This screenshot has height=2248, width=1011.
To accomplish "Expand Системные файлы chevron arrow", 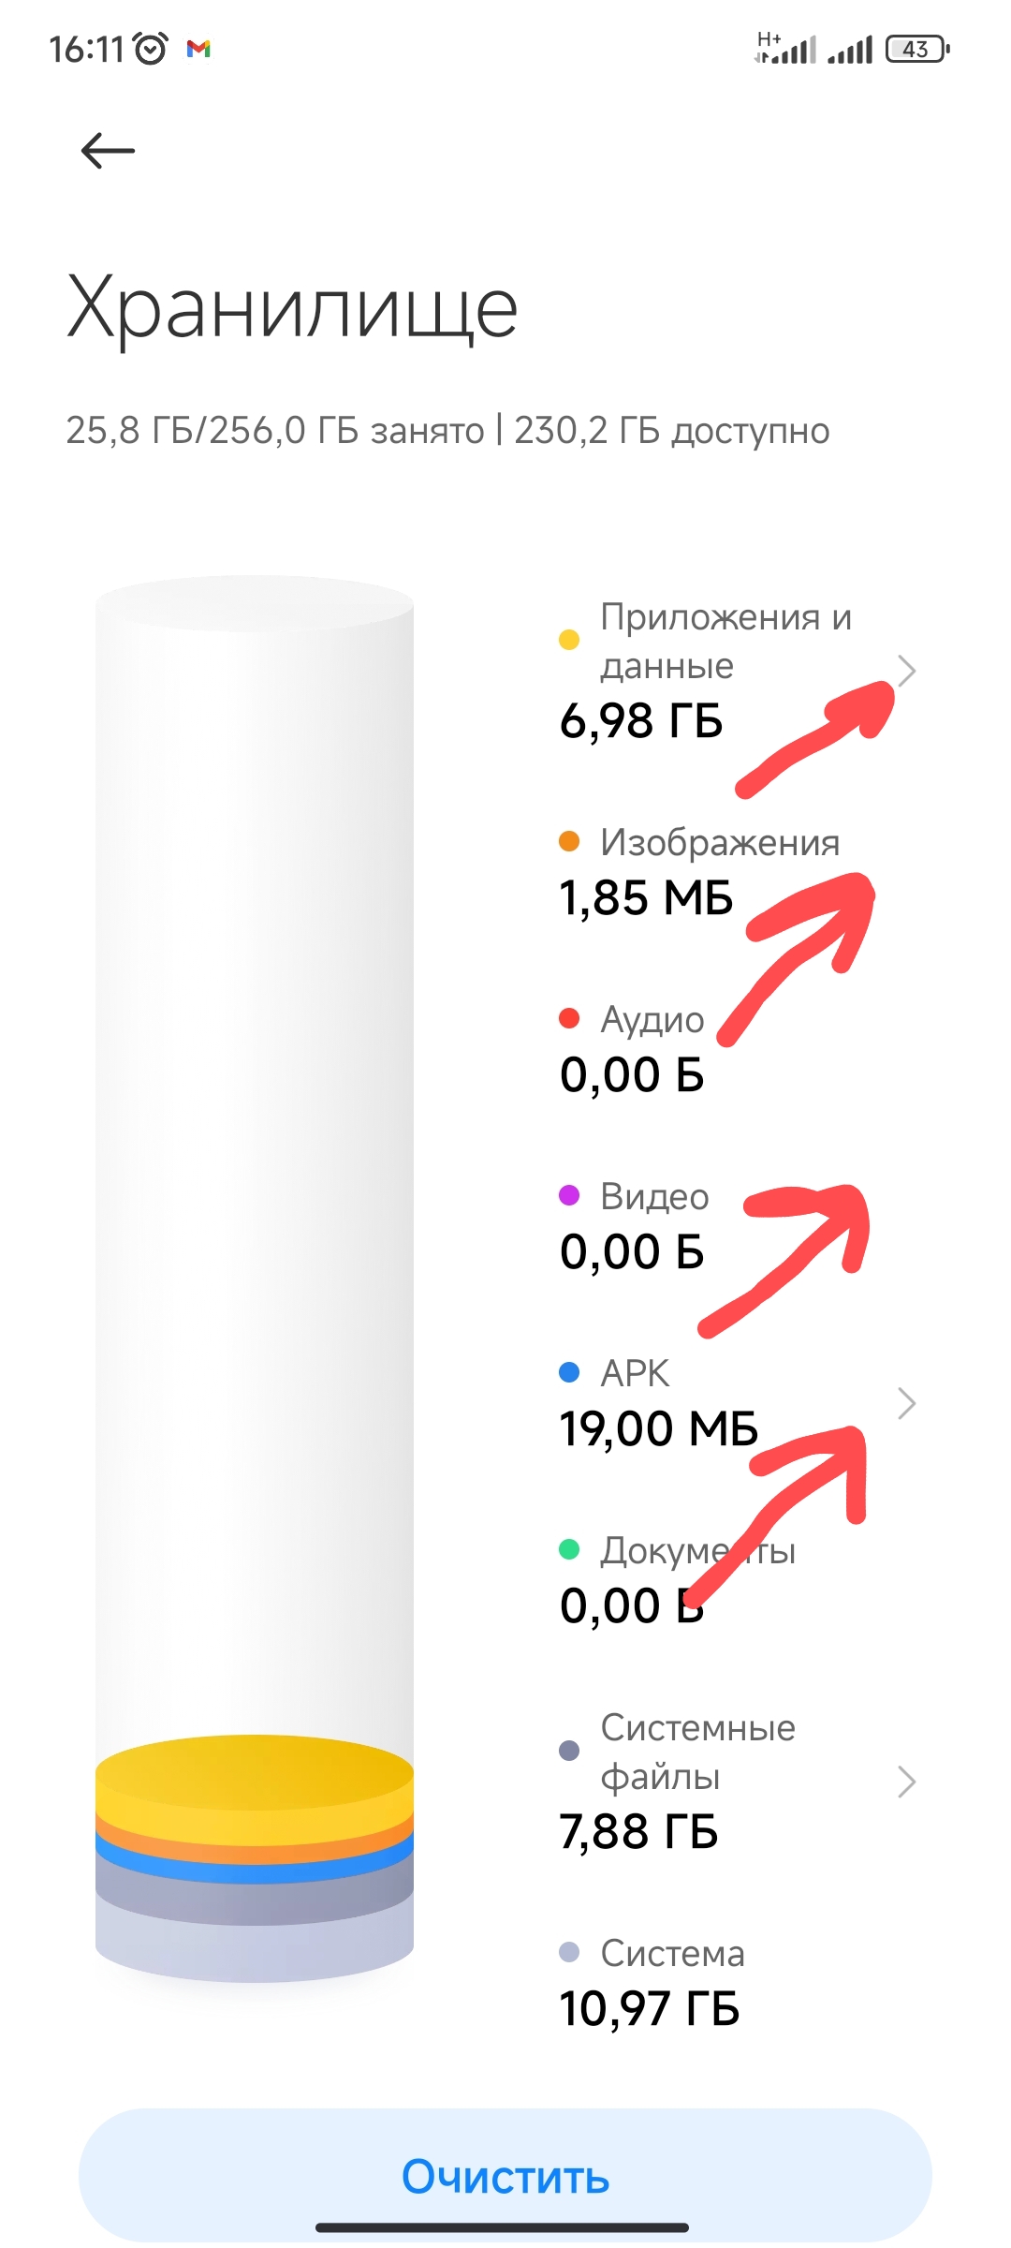I will pos(906,1782).
